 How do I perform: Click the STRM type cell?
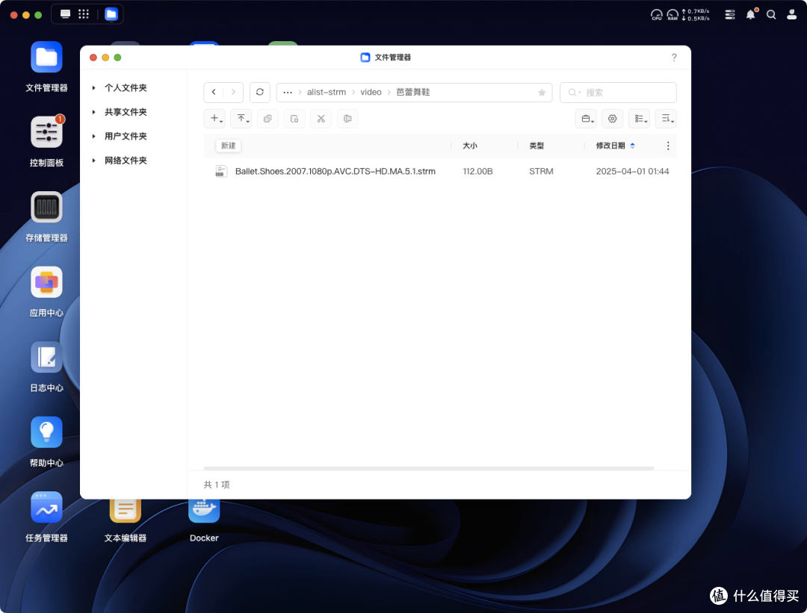(541, 171)
